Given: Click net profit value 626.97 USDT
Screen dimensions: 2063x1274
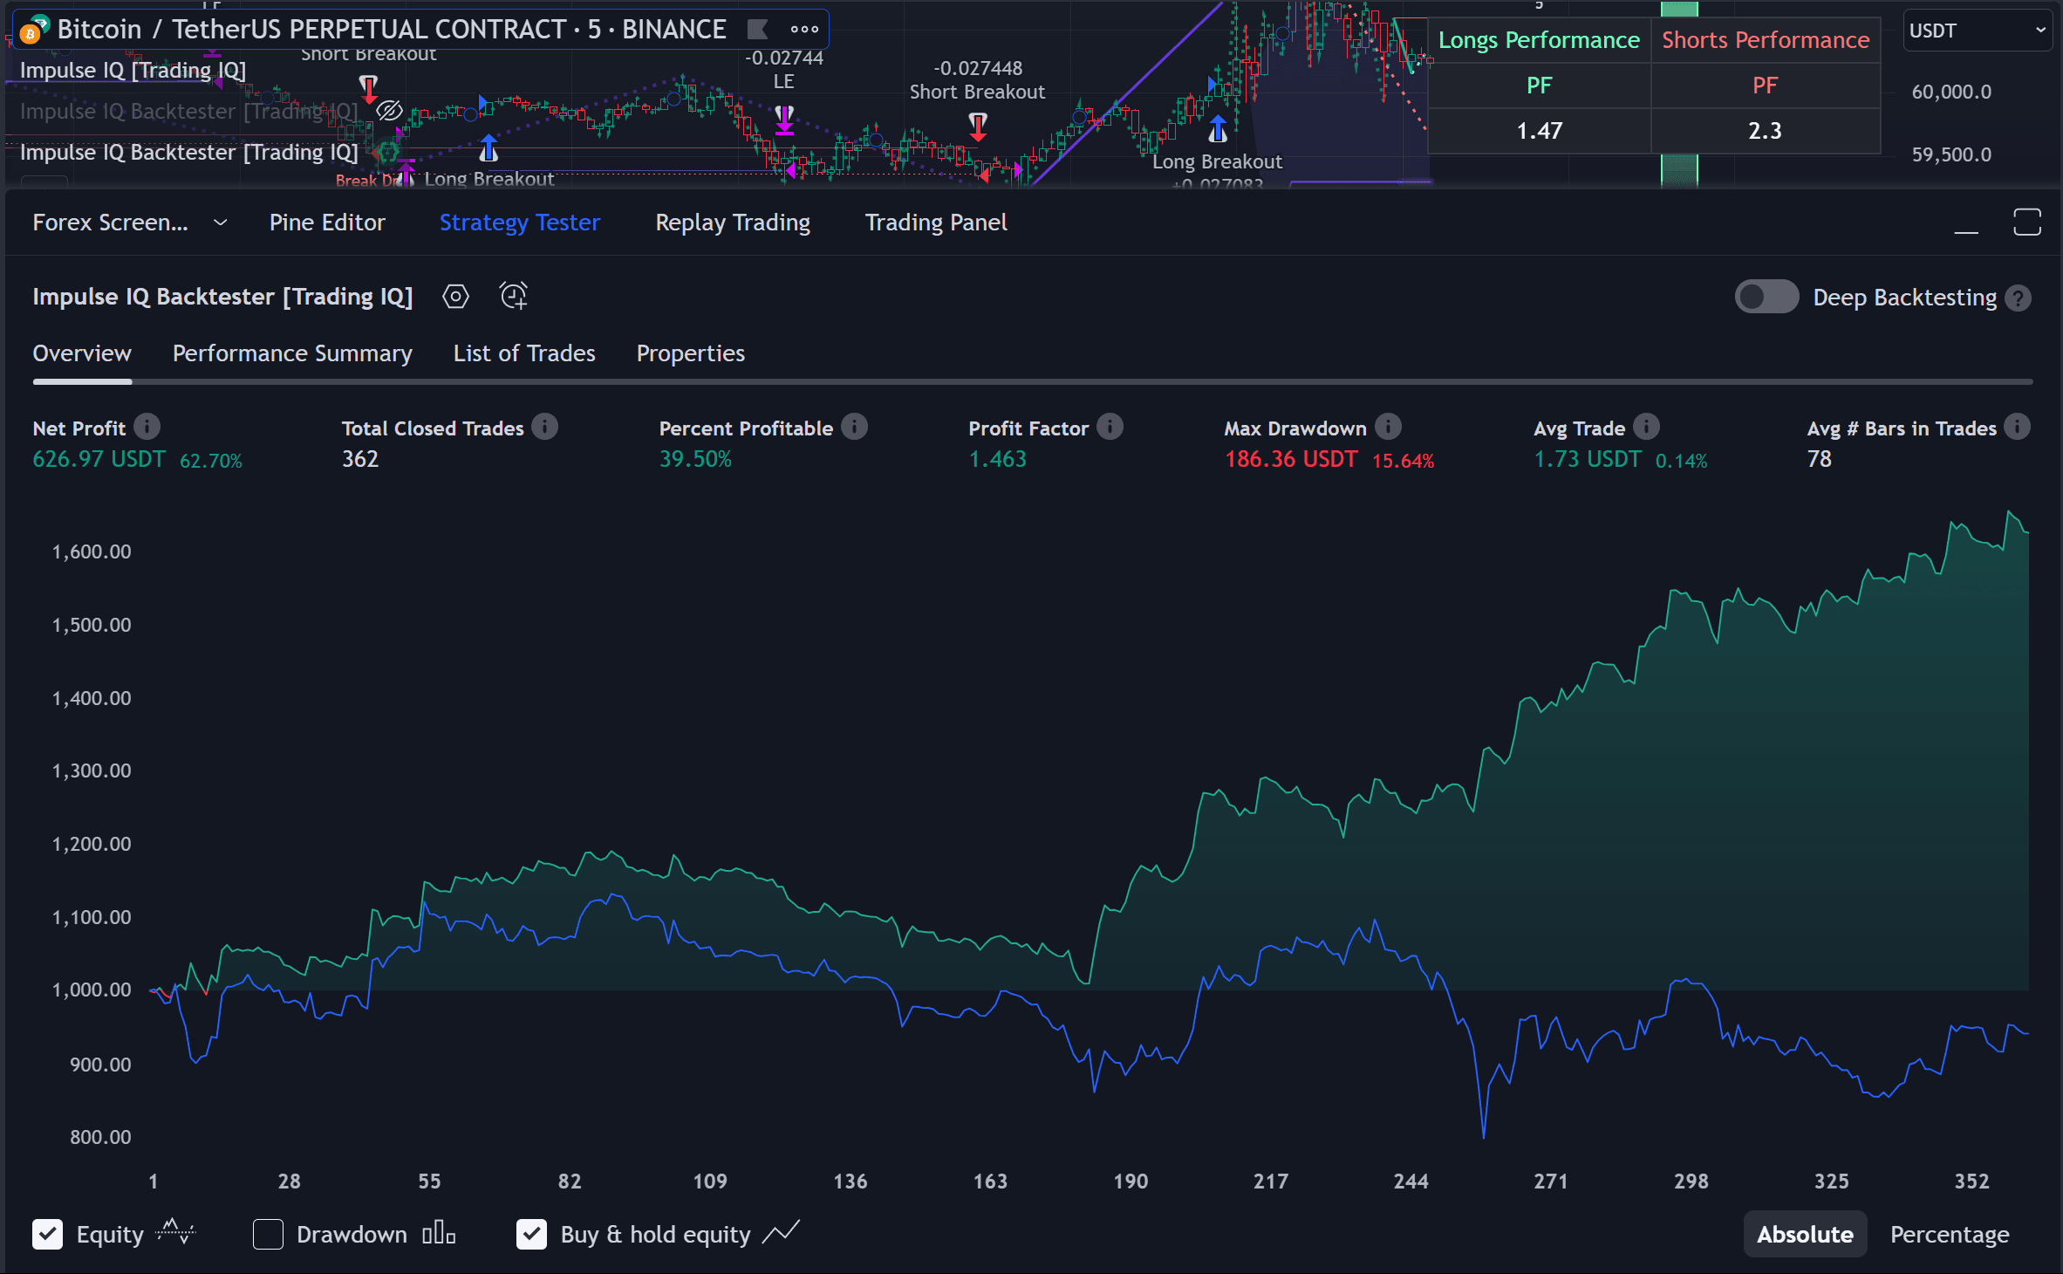Looking at the screenshot, I should (99, 460).
